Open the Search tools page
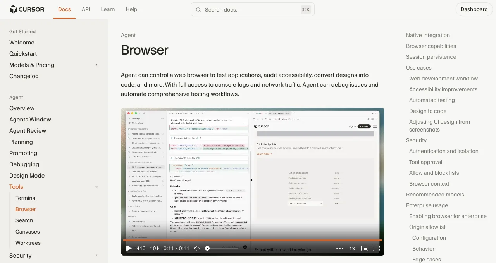This screenshot has width=496, height=263. pos(24,220)
